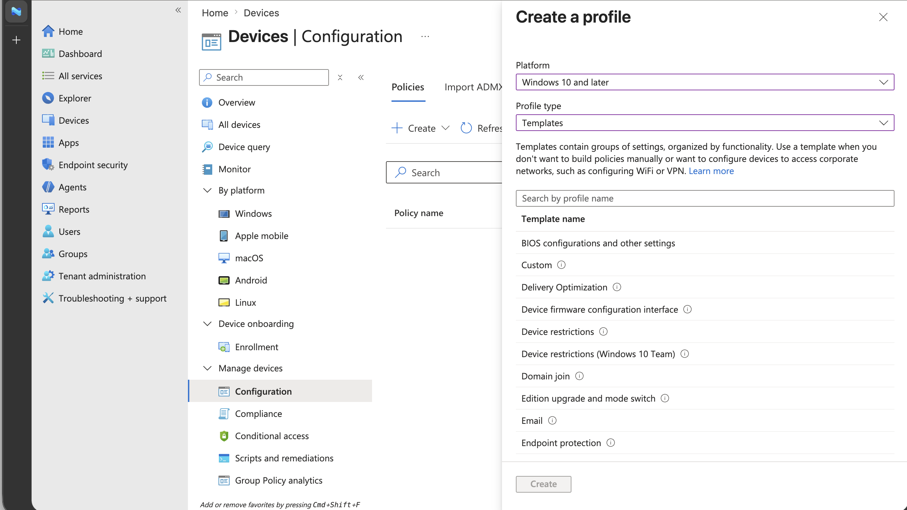The width and height of the screenshot is (907, 510).
Task: Open the Create dropdown arrow in toolbar
Action: 445,128
